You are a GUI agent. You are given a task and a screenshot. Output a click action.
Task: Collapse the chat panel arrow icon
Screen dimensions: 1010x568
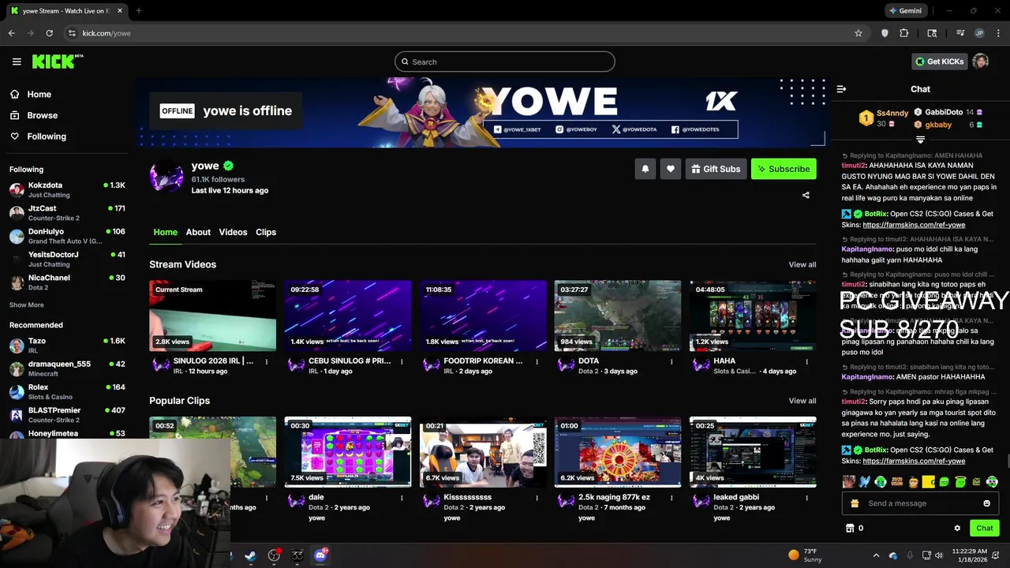(x=841, y=89)
